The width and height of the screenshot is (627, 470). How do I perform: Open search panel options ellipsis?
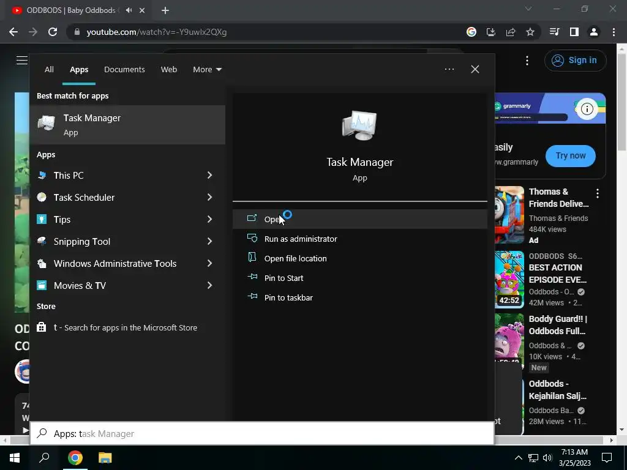pos(449,69)
